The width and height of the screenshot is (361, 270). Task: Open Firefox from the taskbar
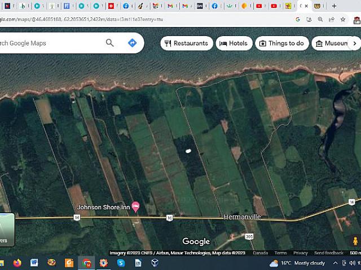click(17, 263)
